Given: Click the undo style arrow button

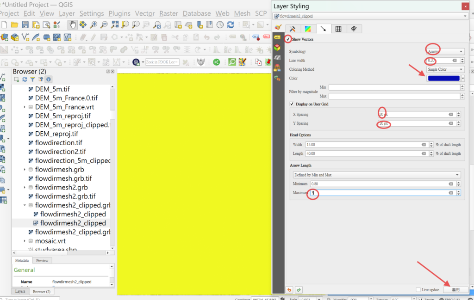Looking at the screenshot, I should (289, 290).
